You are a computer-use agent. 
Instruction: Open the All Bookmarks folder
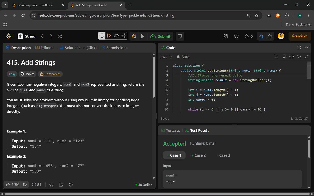tap(298, 24)
